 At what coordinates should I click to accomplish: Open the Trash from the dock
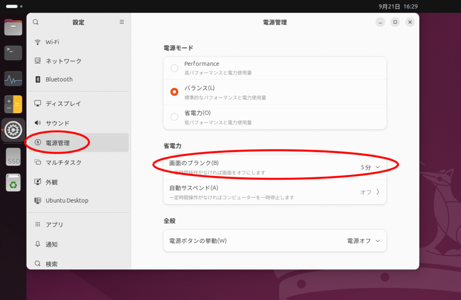pos(13,182)
